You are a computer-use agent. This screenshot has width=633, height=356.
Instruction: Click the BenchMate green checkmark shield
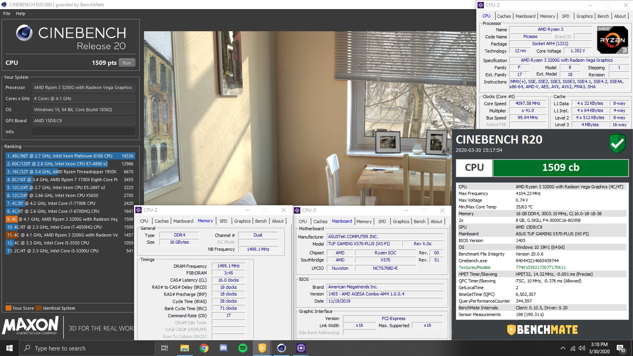point(617,144)
